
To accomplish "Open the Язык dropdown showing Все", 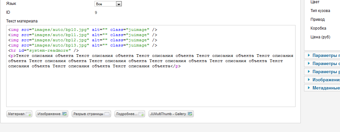I will click(108, 4).
